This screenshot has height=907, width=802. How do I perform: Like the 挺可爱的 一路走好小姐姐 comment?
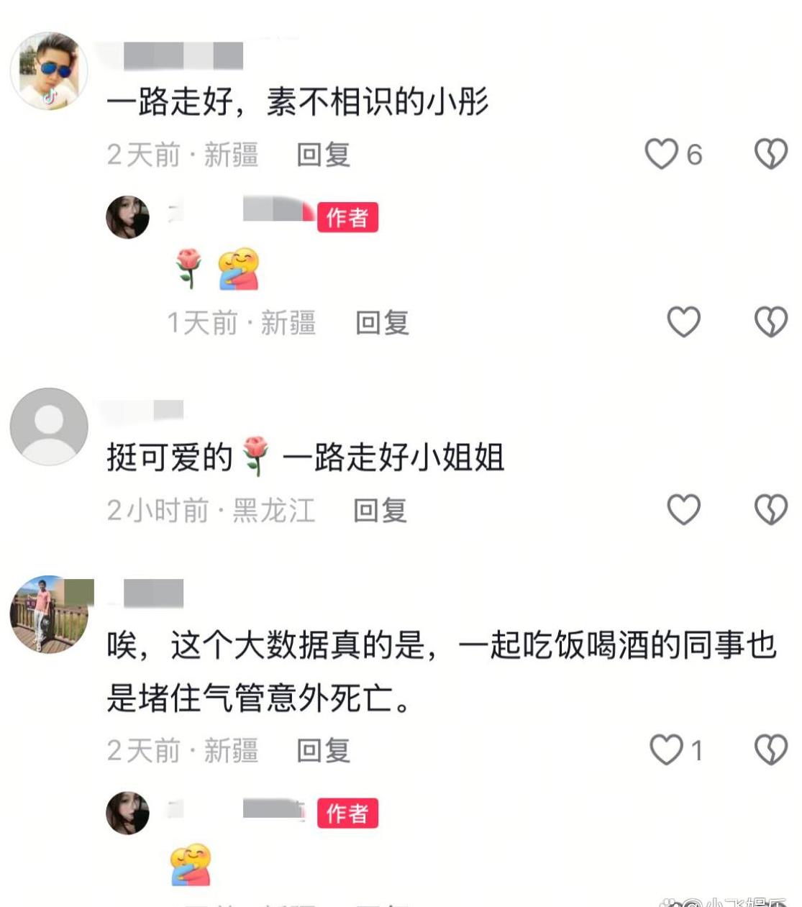(x=683, y=509)
